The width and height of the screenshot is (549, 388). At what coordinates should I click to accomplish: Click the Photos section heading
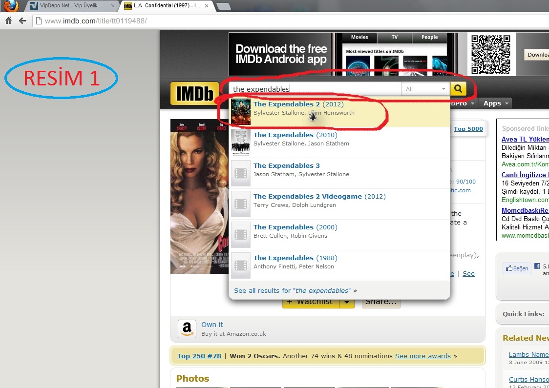(192, 379)
